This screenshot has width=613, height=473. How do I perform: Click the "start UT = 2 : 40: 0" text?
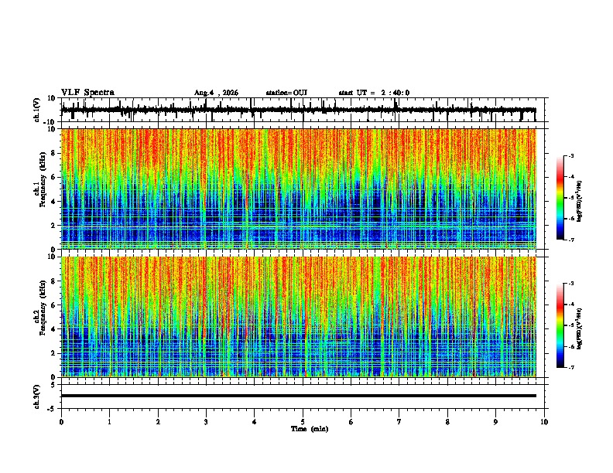click(x=374, y=93)
